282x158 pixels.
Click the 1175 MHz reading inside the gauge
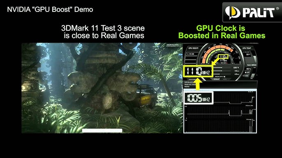tap(224, 60)
